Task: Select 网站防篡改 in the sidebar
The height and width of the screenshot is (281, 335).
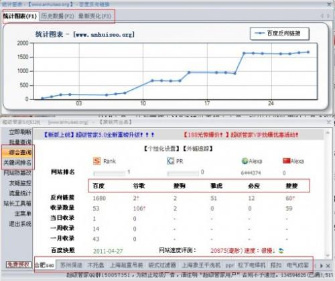Action: (x=17, y=172)
